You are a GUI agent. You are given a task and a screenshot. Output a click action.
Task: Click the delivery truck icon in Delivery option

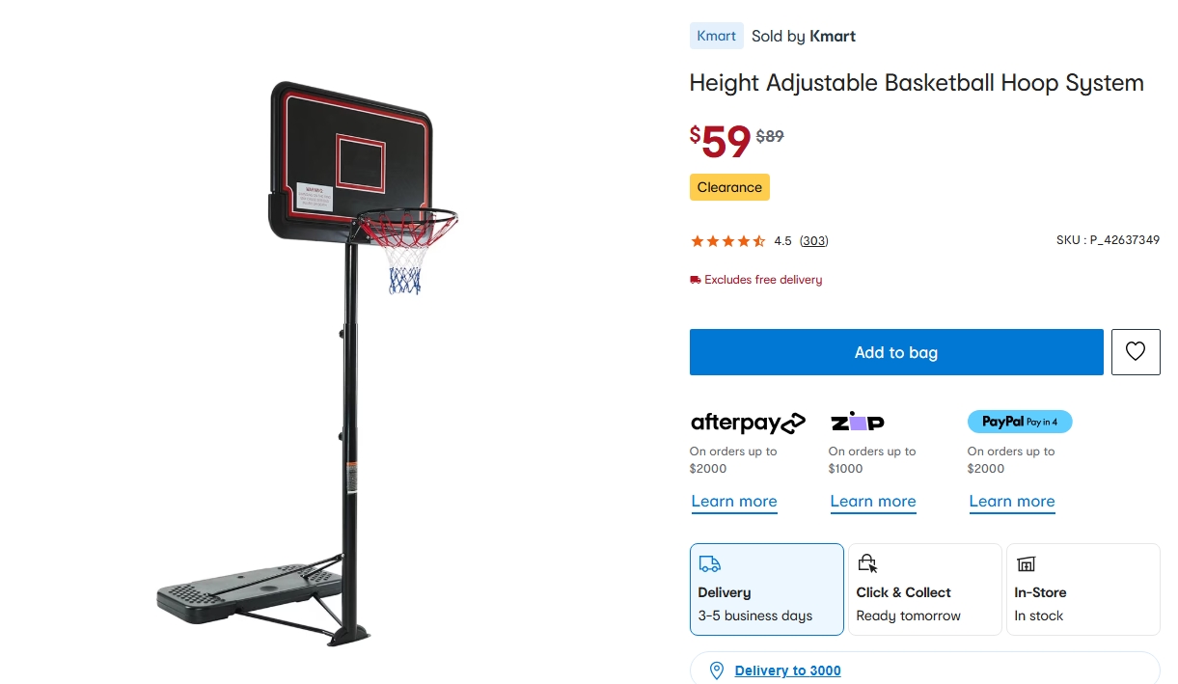pos(709,563)
